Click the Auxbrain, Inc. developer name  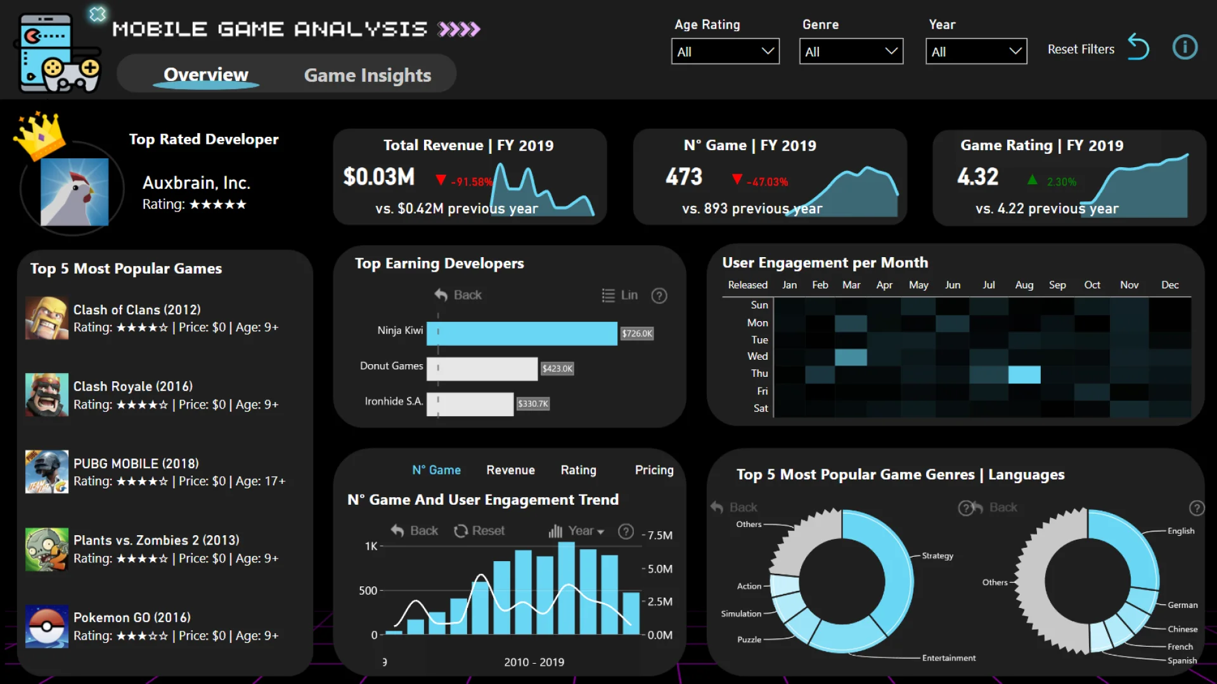pos(196,183)
